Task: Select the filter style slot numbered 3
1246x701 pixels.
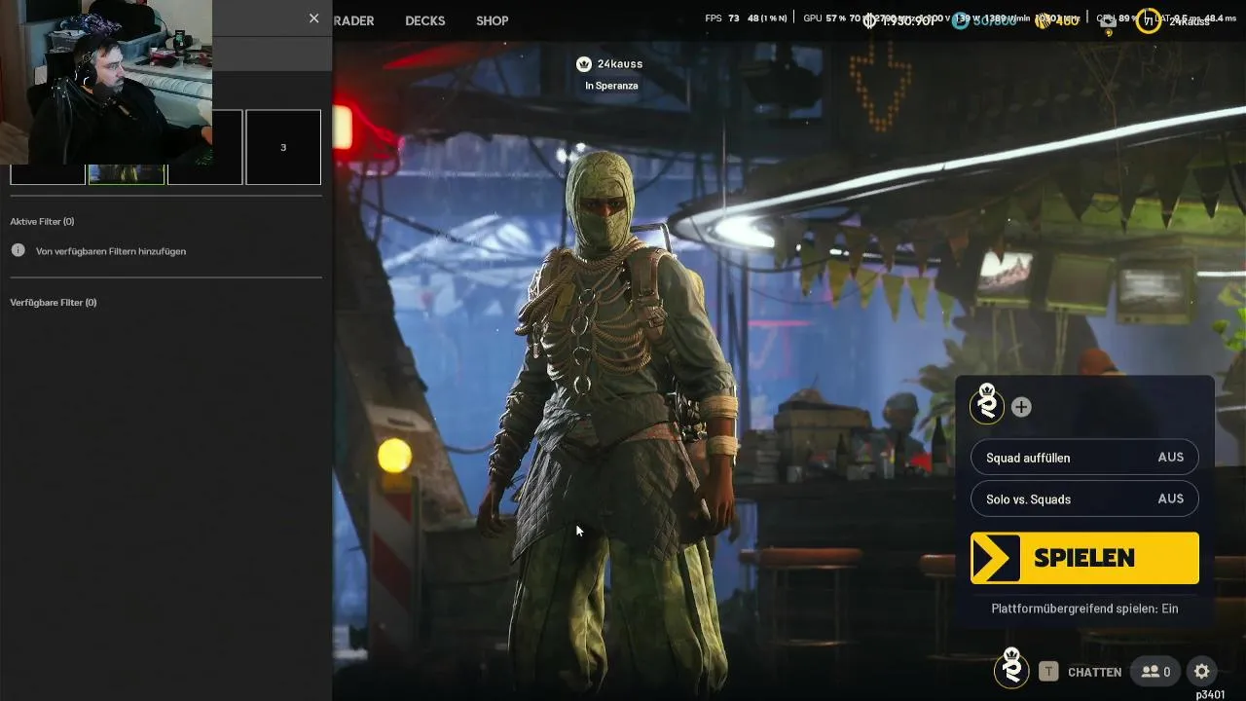Action: coord(283,147)
